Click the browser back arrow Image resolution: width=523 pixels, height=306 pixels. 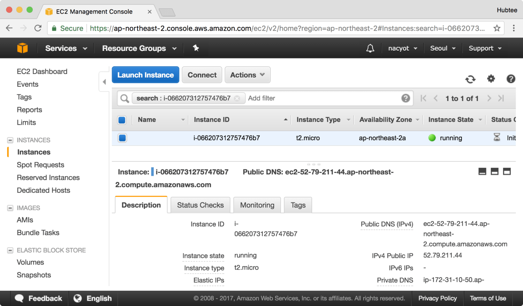pyautogui.click(x=9, y=28)
